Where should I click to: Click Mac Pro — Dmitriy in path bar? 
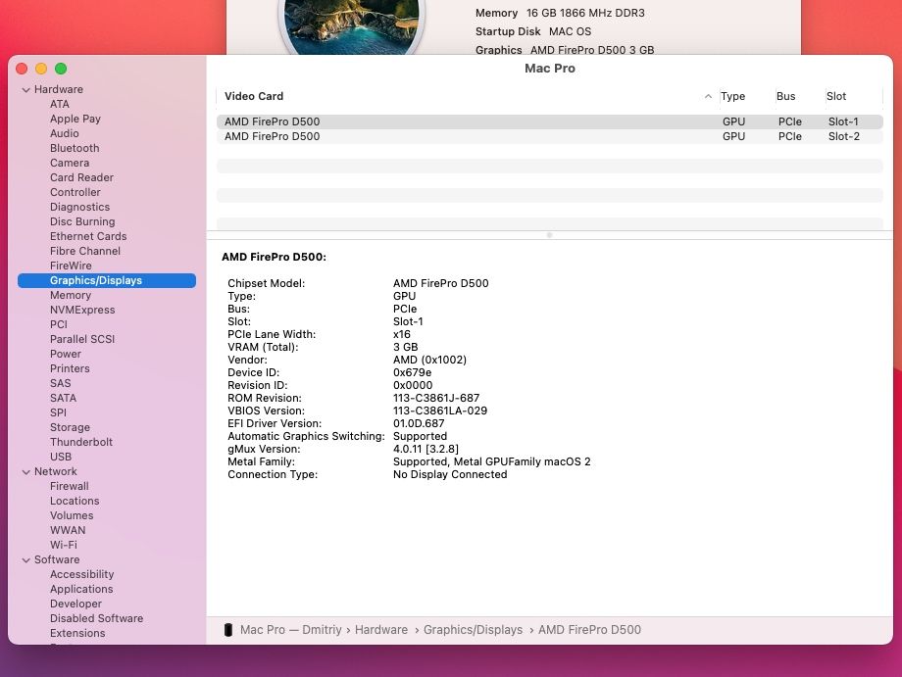tap(291, 630)
